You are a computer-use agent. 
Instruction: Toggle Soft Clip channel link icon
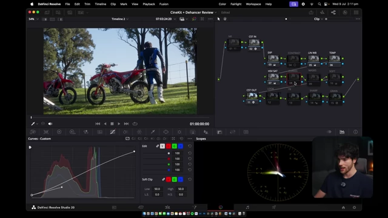click(x=163, y=179)
